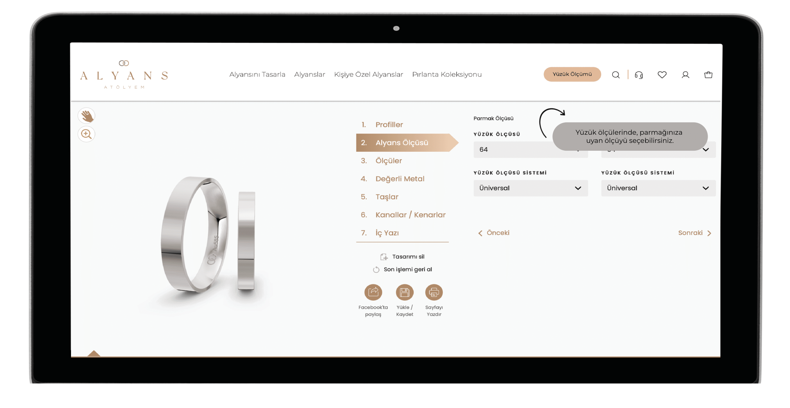Click the print page icon
Image resolution: width=790 pixels, height=408 pixels.
click(435, 292)
